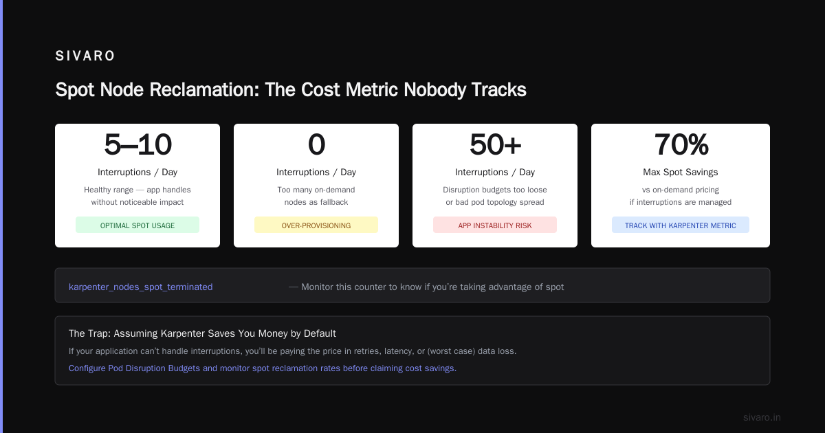Click 'If your application can't handle interruptions' sentence
825x433 pixels.
click(x=292, y=351)
